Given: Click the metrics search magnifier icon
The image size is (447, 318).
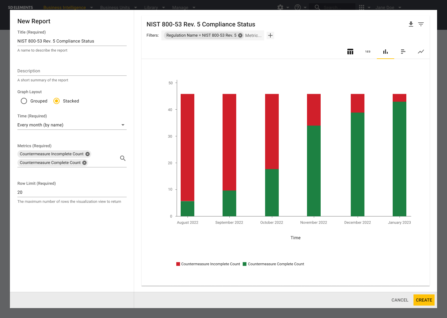Looking at the screenshot, I should (123, 158).
